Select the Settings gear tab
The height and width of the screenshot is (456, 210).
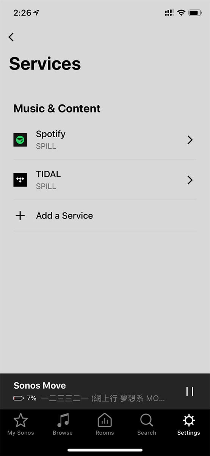pyautogui.click(x=189, y=424)
